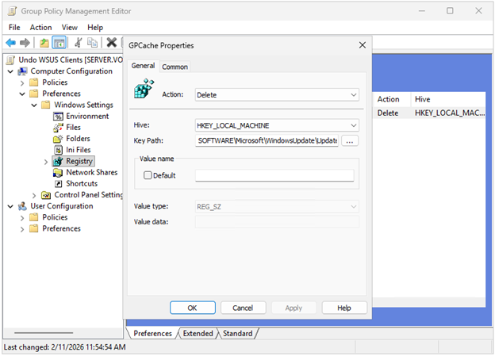Click the Cut scissors toolbar icon
The width and height of the screenshot is (495, 356).
point(79,43)
